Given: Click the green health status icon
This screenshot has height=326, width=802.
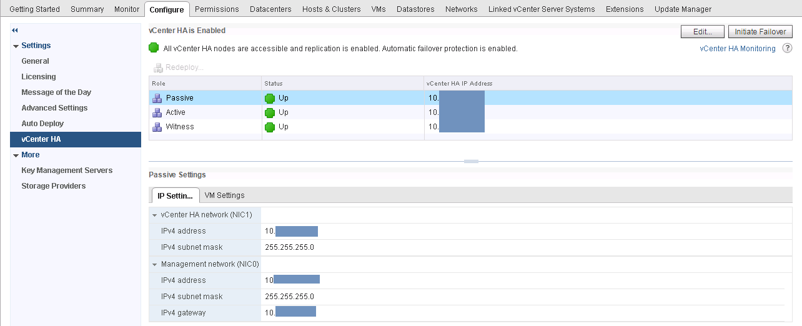Looking at the screenshot, I should (x=154, y=48).
